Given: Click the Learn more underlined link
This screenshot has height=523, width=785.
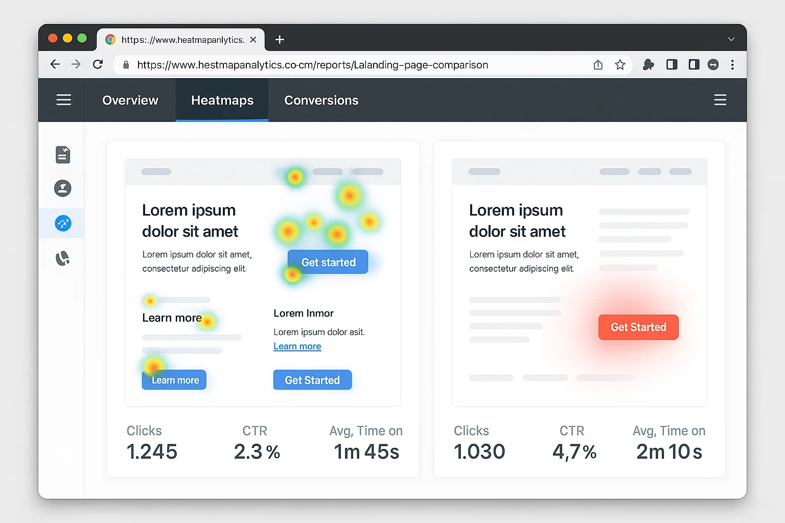Looking at the screenshot, I should [x=297, y=346].
